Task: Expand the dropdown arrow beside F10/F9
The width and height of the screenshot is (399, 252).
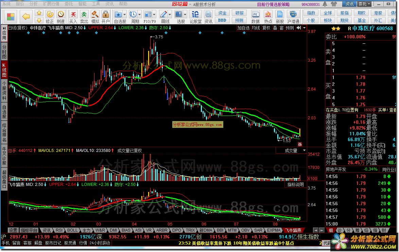Action: click(154, 15)
